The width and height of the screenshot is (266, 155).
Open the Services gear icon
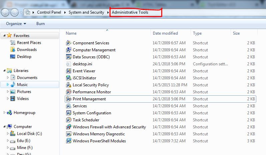pos(68,106)
